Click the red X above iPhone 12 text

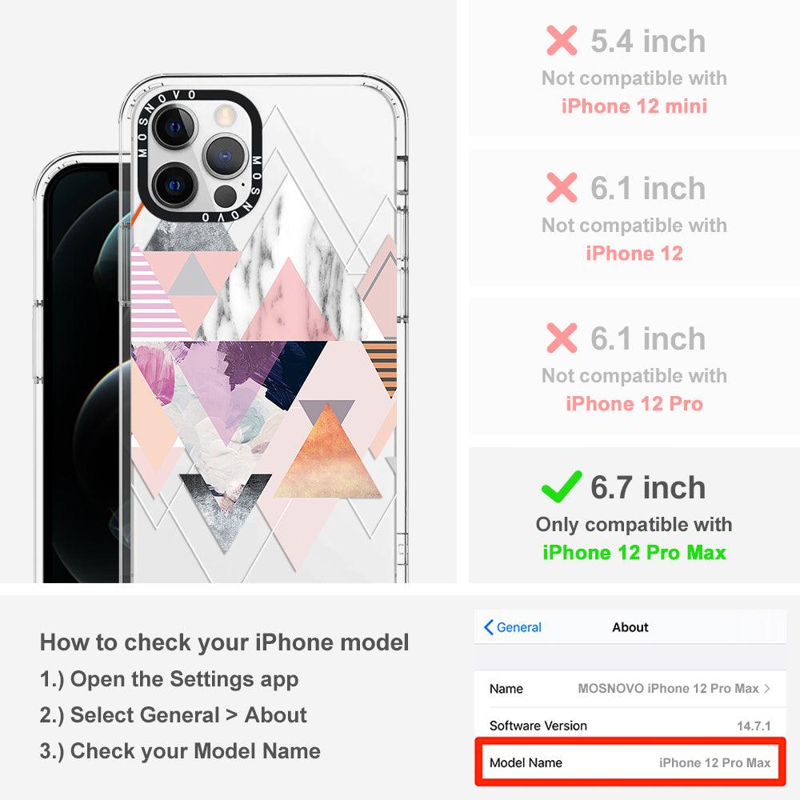pos(562,187)
